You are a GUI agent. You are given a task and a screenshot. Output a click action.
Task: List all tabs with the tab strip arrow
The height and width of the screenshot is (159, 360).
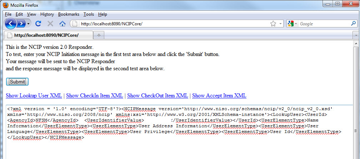[x=356, y=35]
